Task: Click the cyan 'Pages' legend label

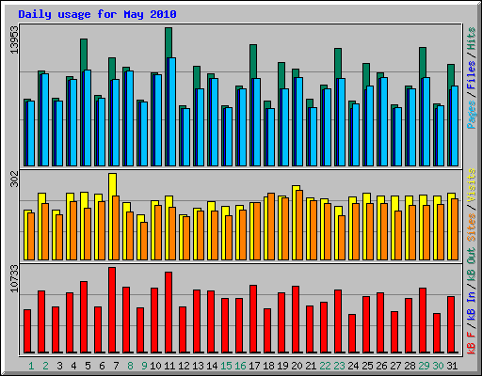Action: click(x=471, y=115)
